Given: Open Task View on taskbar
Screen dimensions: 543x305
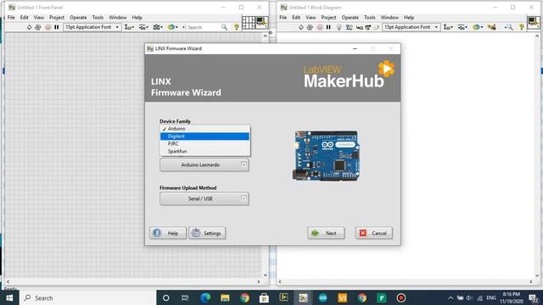Looking at the screenshot, I should point(185,297).
